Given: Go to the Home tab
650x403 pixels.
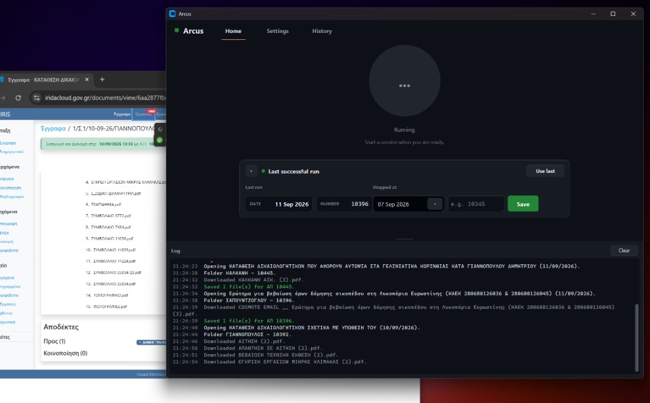Looking at the screenshot, I should point(234,31).
